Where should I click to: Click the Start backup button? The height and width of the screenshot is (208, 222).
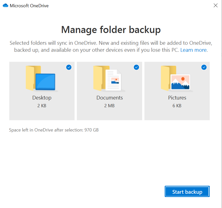[187, 191]
